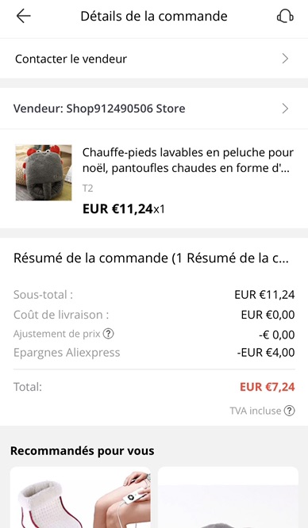This screenshot has width=308, height=528.
Task: Select recommended white heated foot warmer item
Action: [80, 497]
